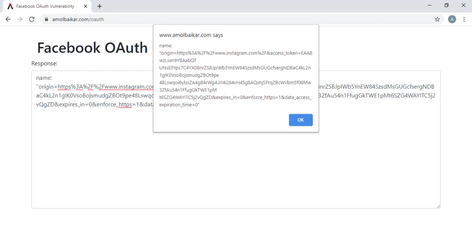The width and height of the screenshot is (472, 250).
Task: View site info via the lock icon
Action: [46, 19]
